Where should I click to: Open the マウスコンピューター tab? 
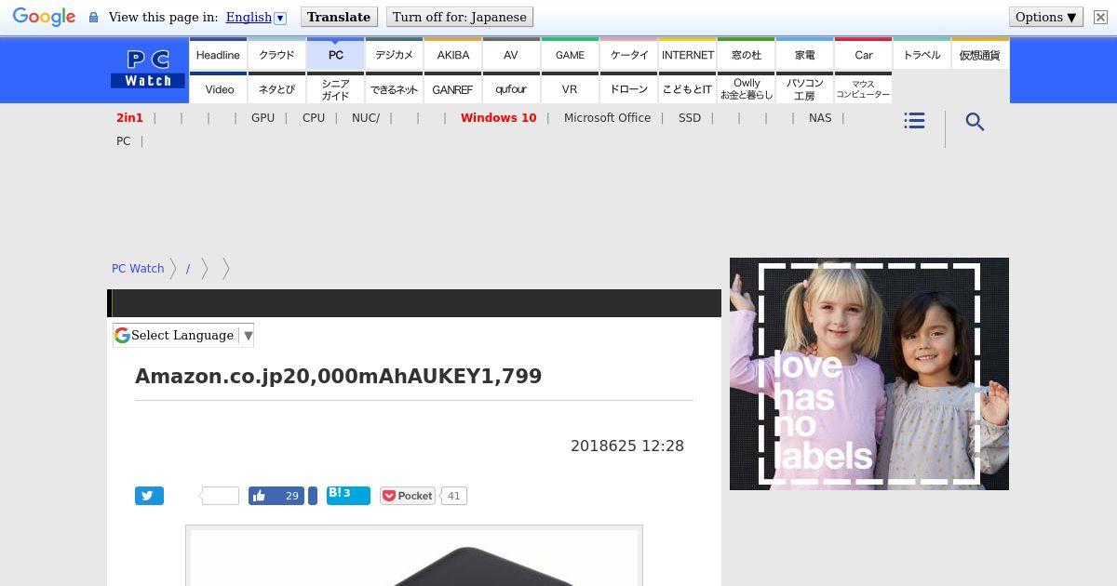point(863,88)
